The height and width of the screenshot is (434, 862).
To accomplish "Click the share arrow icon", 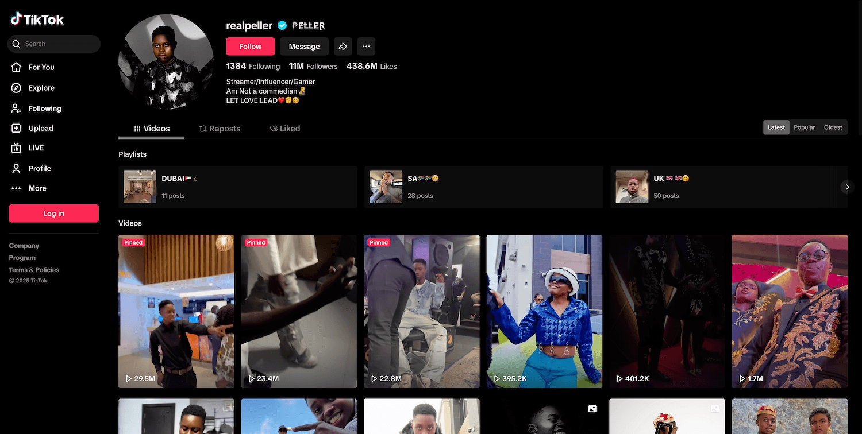I will pyautogui.click(x=343, y=46).
